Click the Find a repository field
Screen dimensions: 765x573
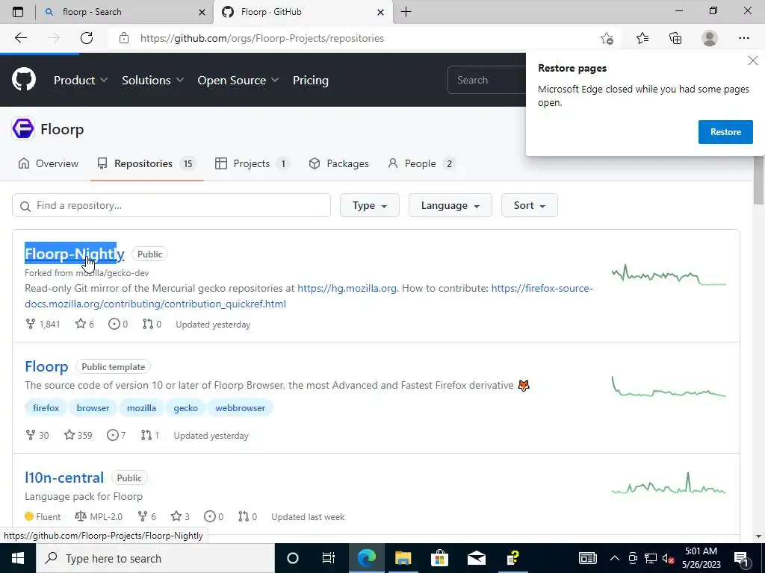[171, 205]
